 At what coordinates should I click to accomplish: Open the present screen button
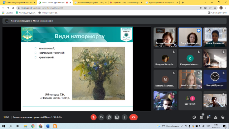(117, 117)
